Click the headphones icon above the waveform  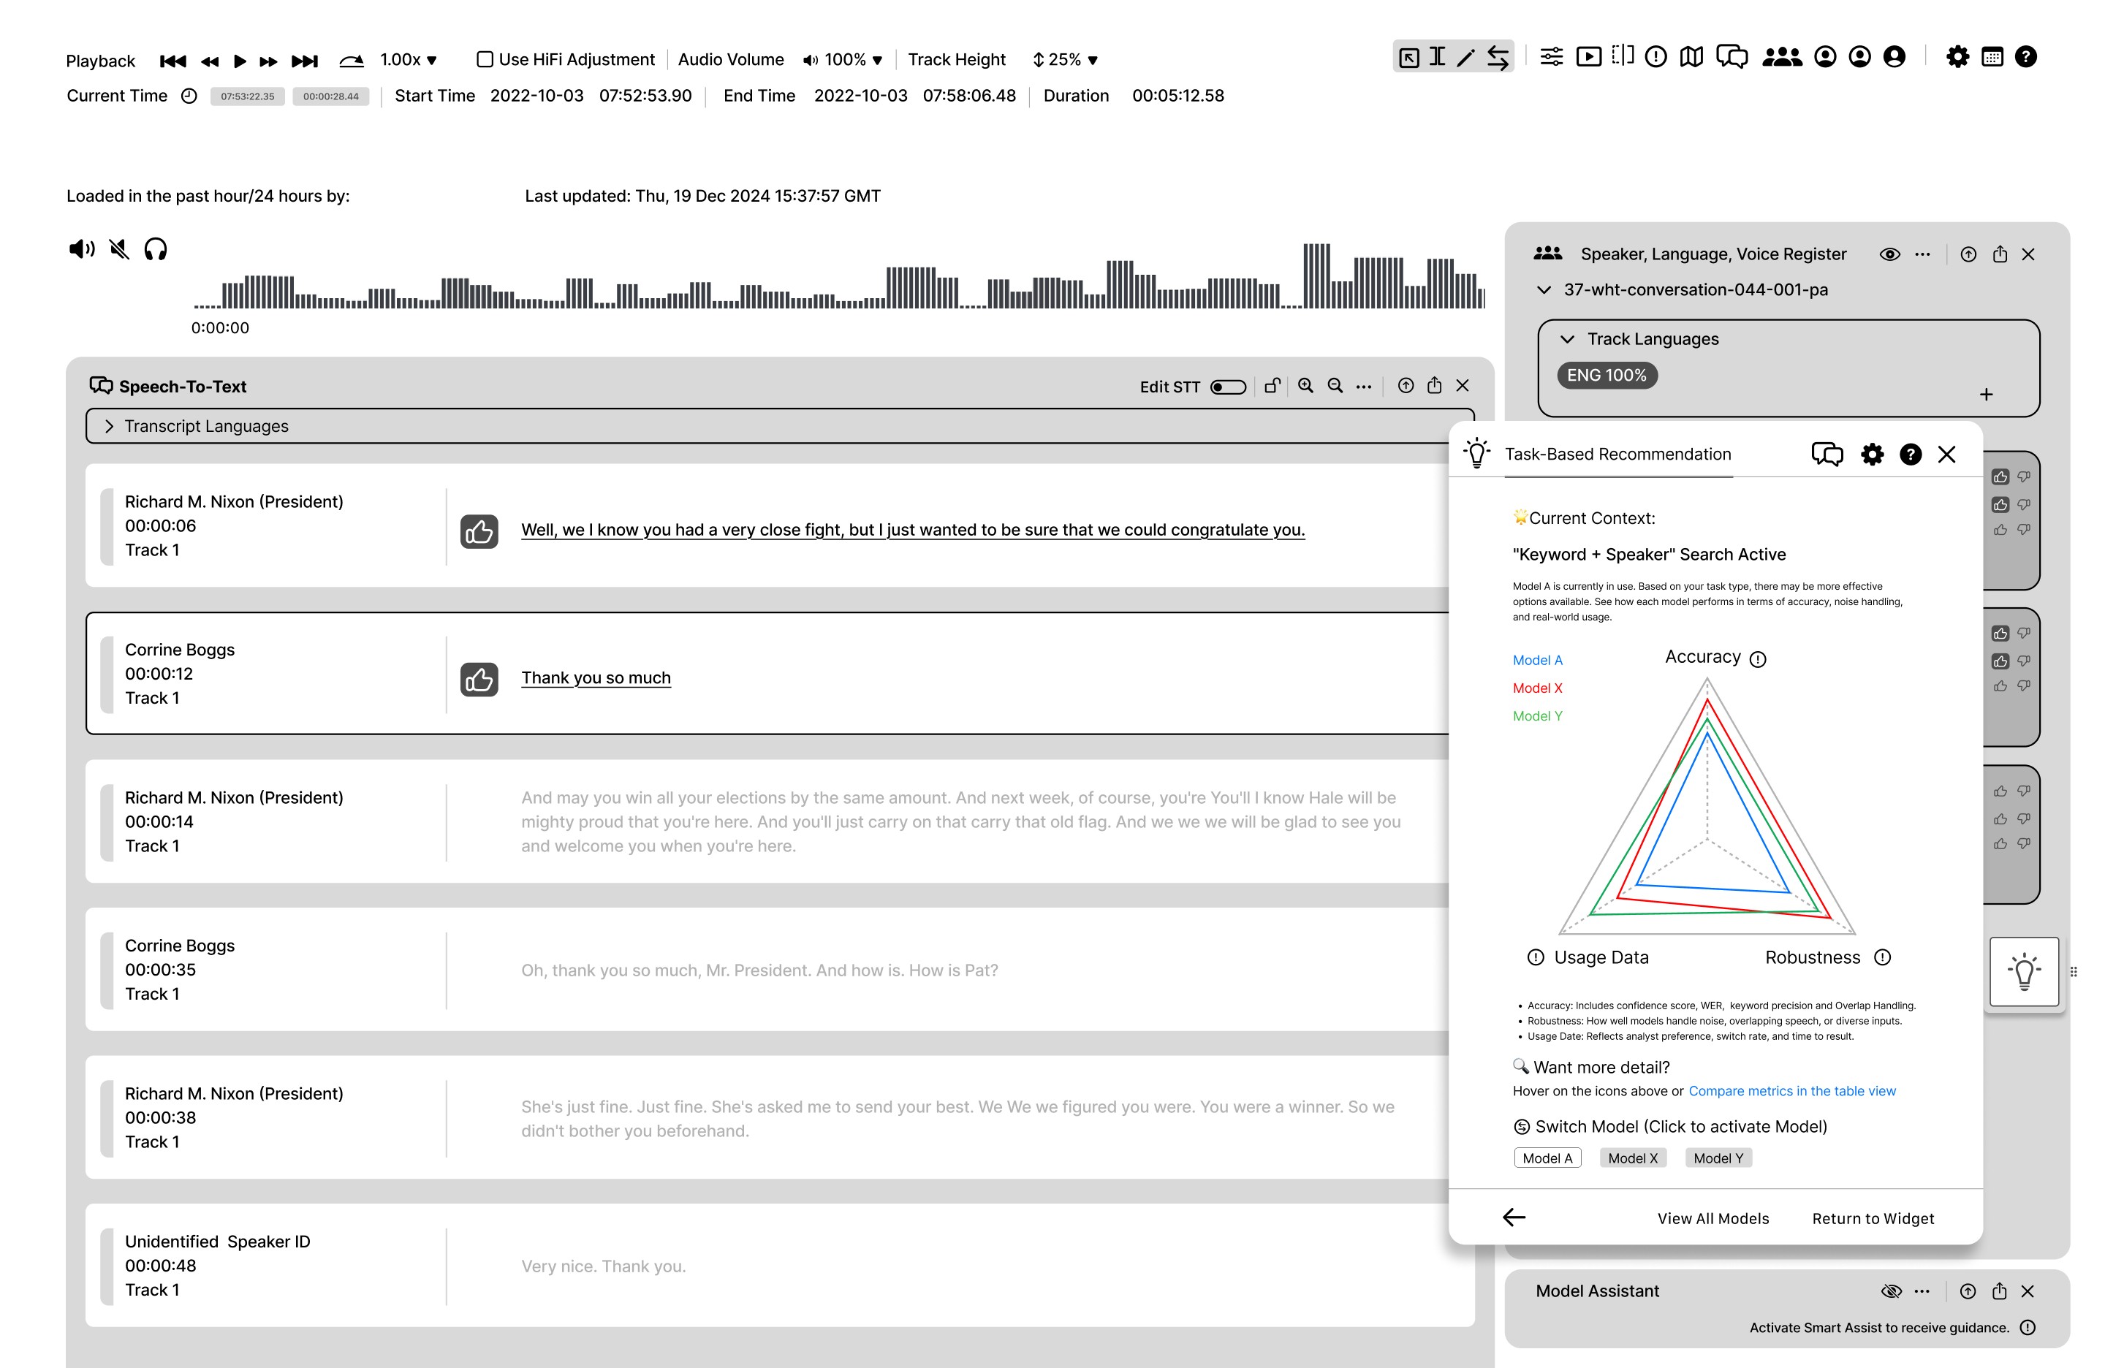point(156,249)
